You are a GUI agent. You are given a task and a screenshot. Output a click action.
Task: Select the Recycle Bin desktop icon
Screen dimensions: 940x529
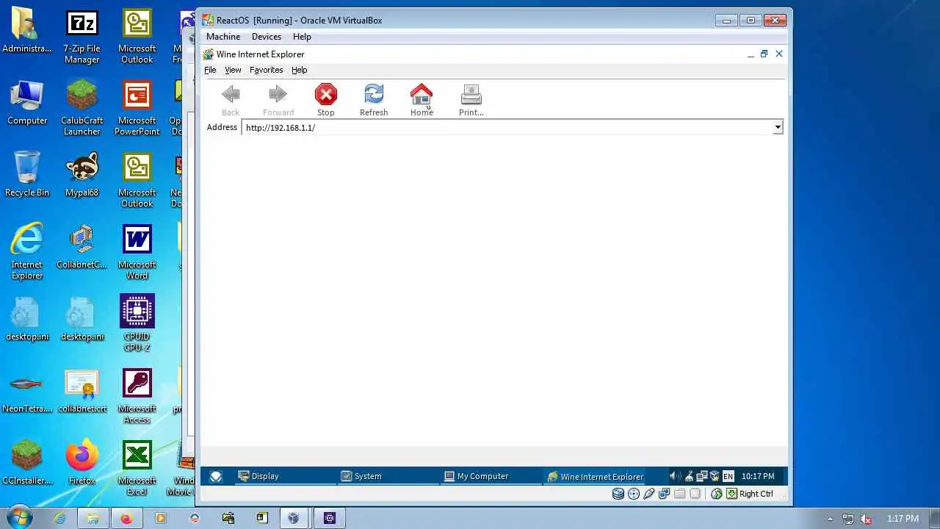pyautogui.click(x=27, y=175)
